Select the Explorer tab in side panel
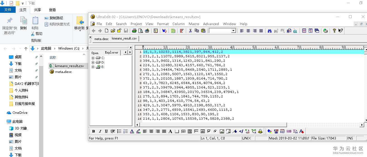 pyautogui.click(x=111, y=53)
